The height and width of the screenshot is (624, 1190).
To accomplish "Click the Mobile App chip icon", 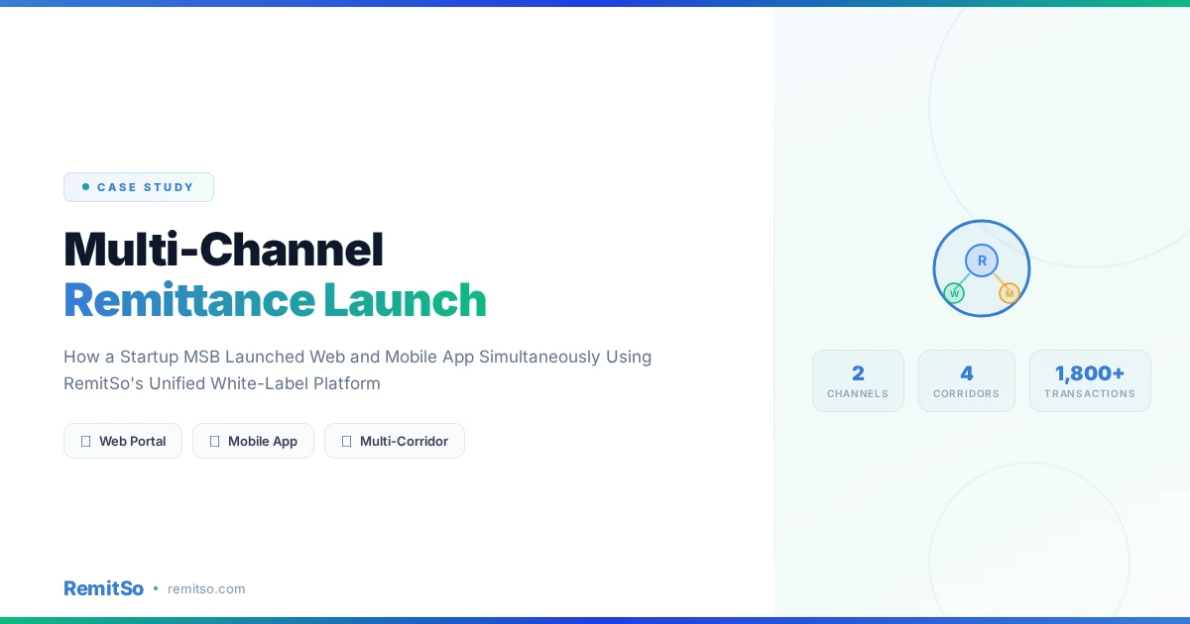I will 214,441.
